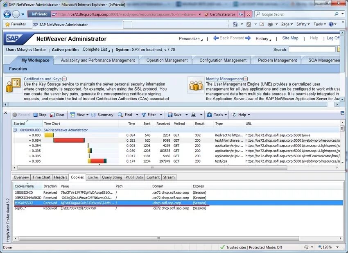Click the Record icon in HttpWatch toolbar

coord(20,115)
